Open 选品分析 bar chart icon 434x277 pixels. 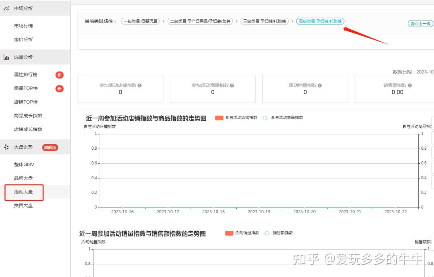tap(6, 57)
